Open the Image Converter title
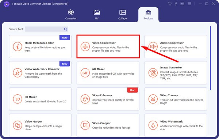 [171, 67]
